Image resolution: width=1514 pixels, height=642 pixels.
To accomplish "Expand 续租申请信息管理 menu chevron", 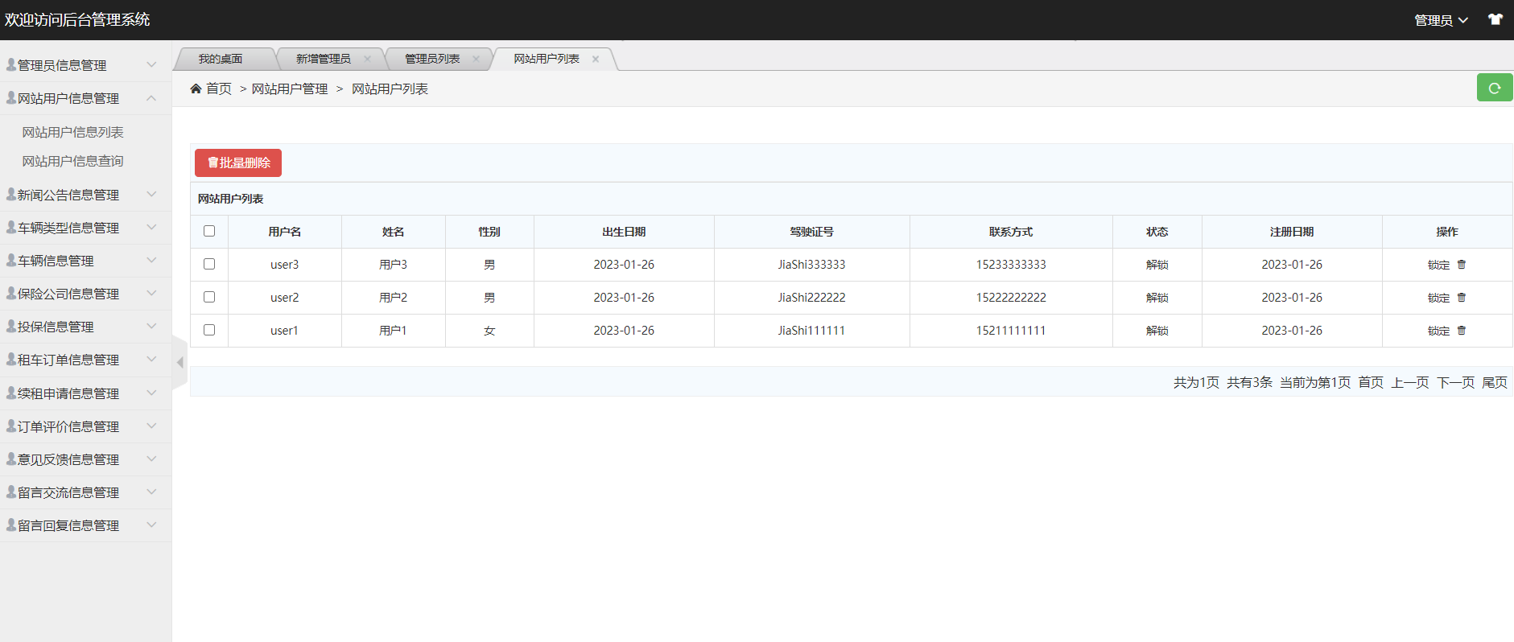I will (151, 393).
